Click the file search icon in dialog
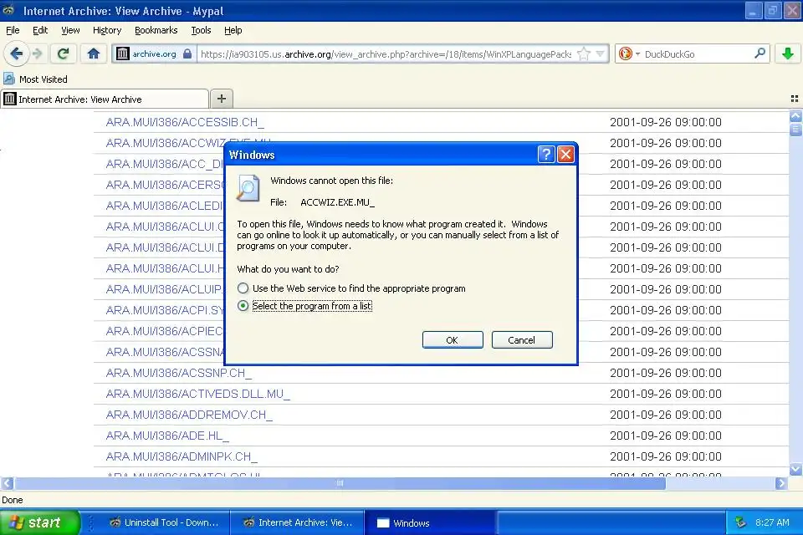 248,188
